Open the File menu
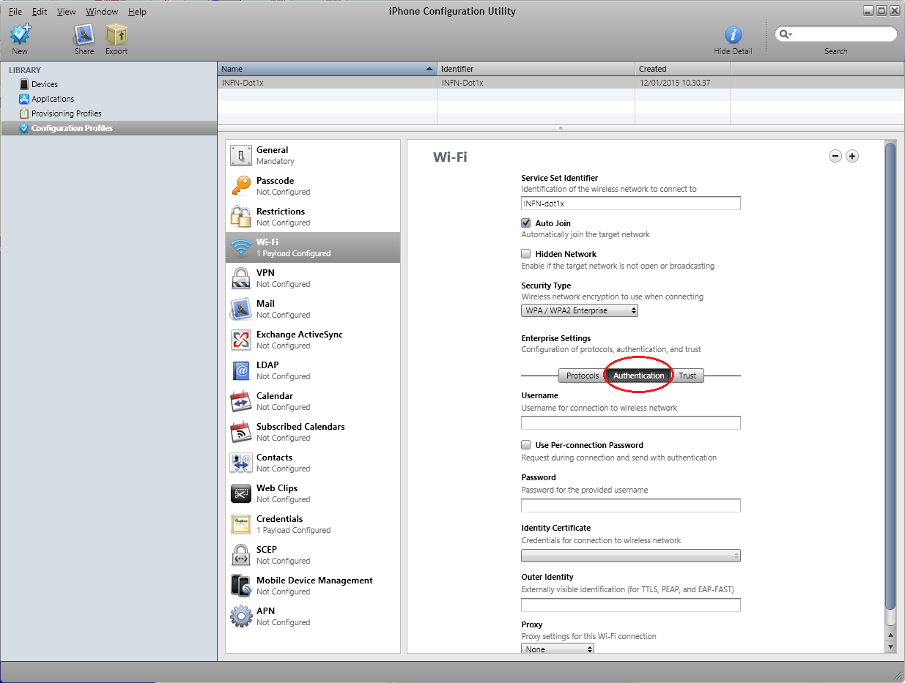 [15, 12]
